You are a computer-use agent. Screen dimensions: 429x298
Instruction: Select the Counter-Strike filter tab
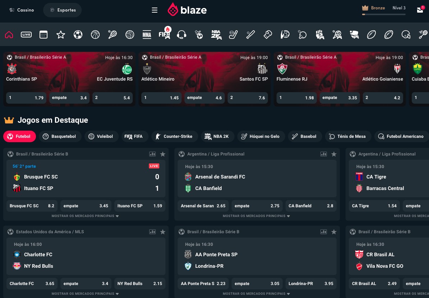point(174,136)
